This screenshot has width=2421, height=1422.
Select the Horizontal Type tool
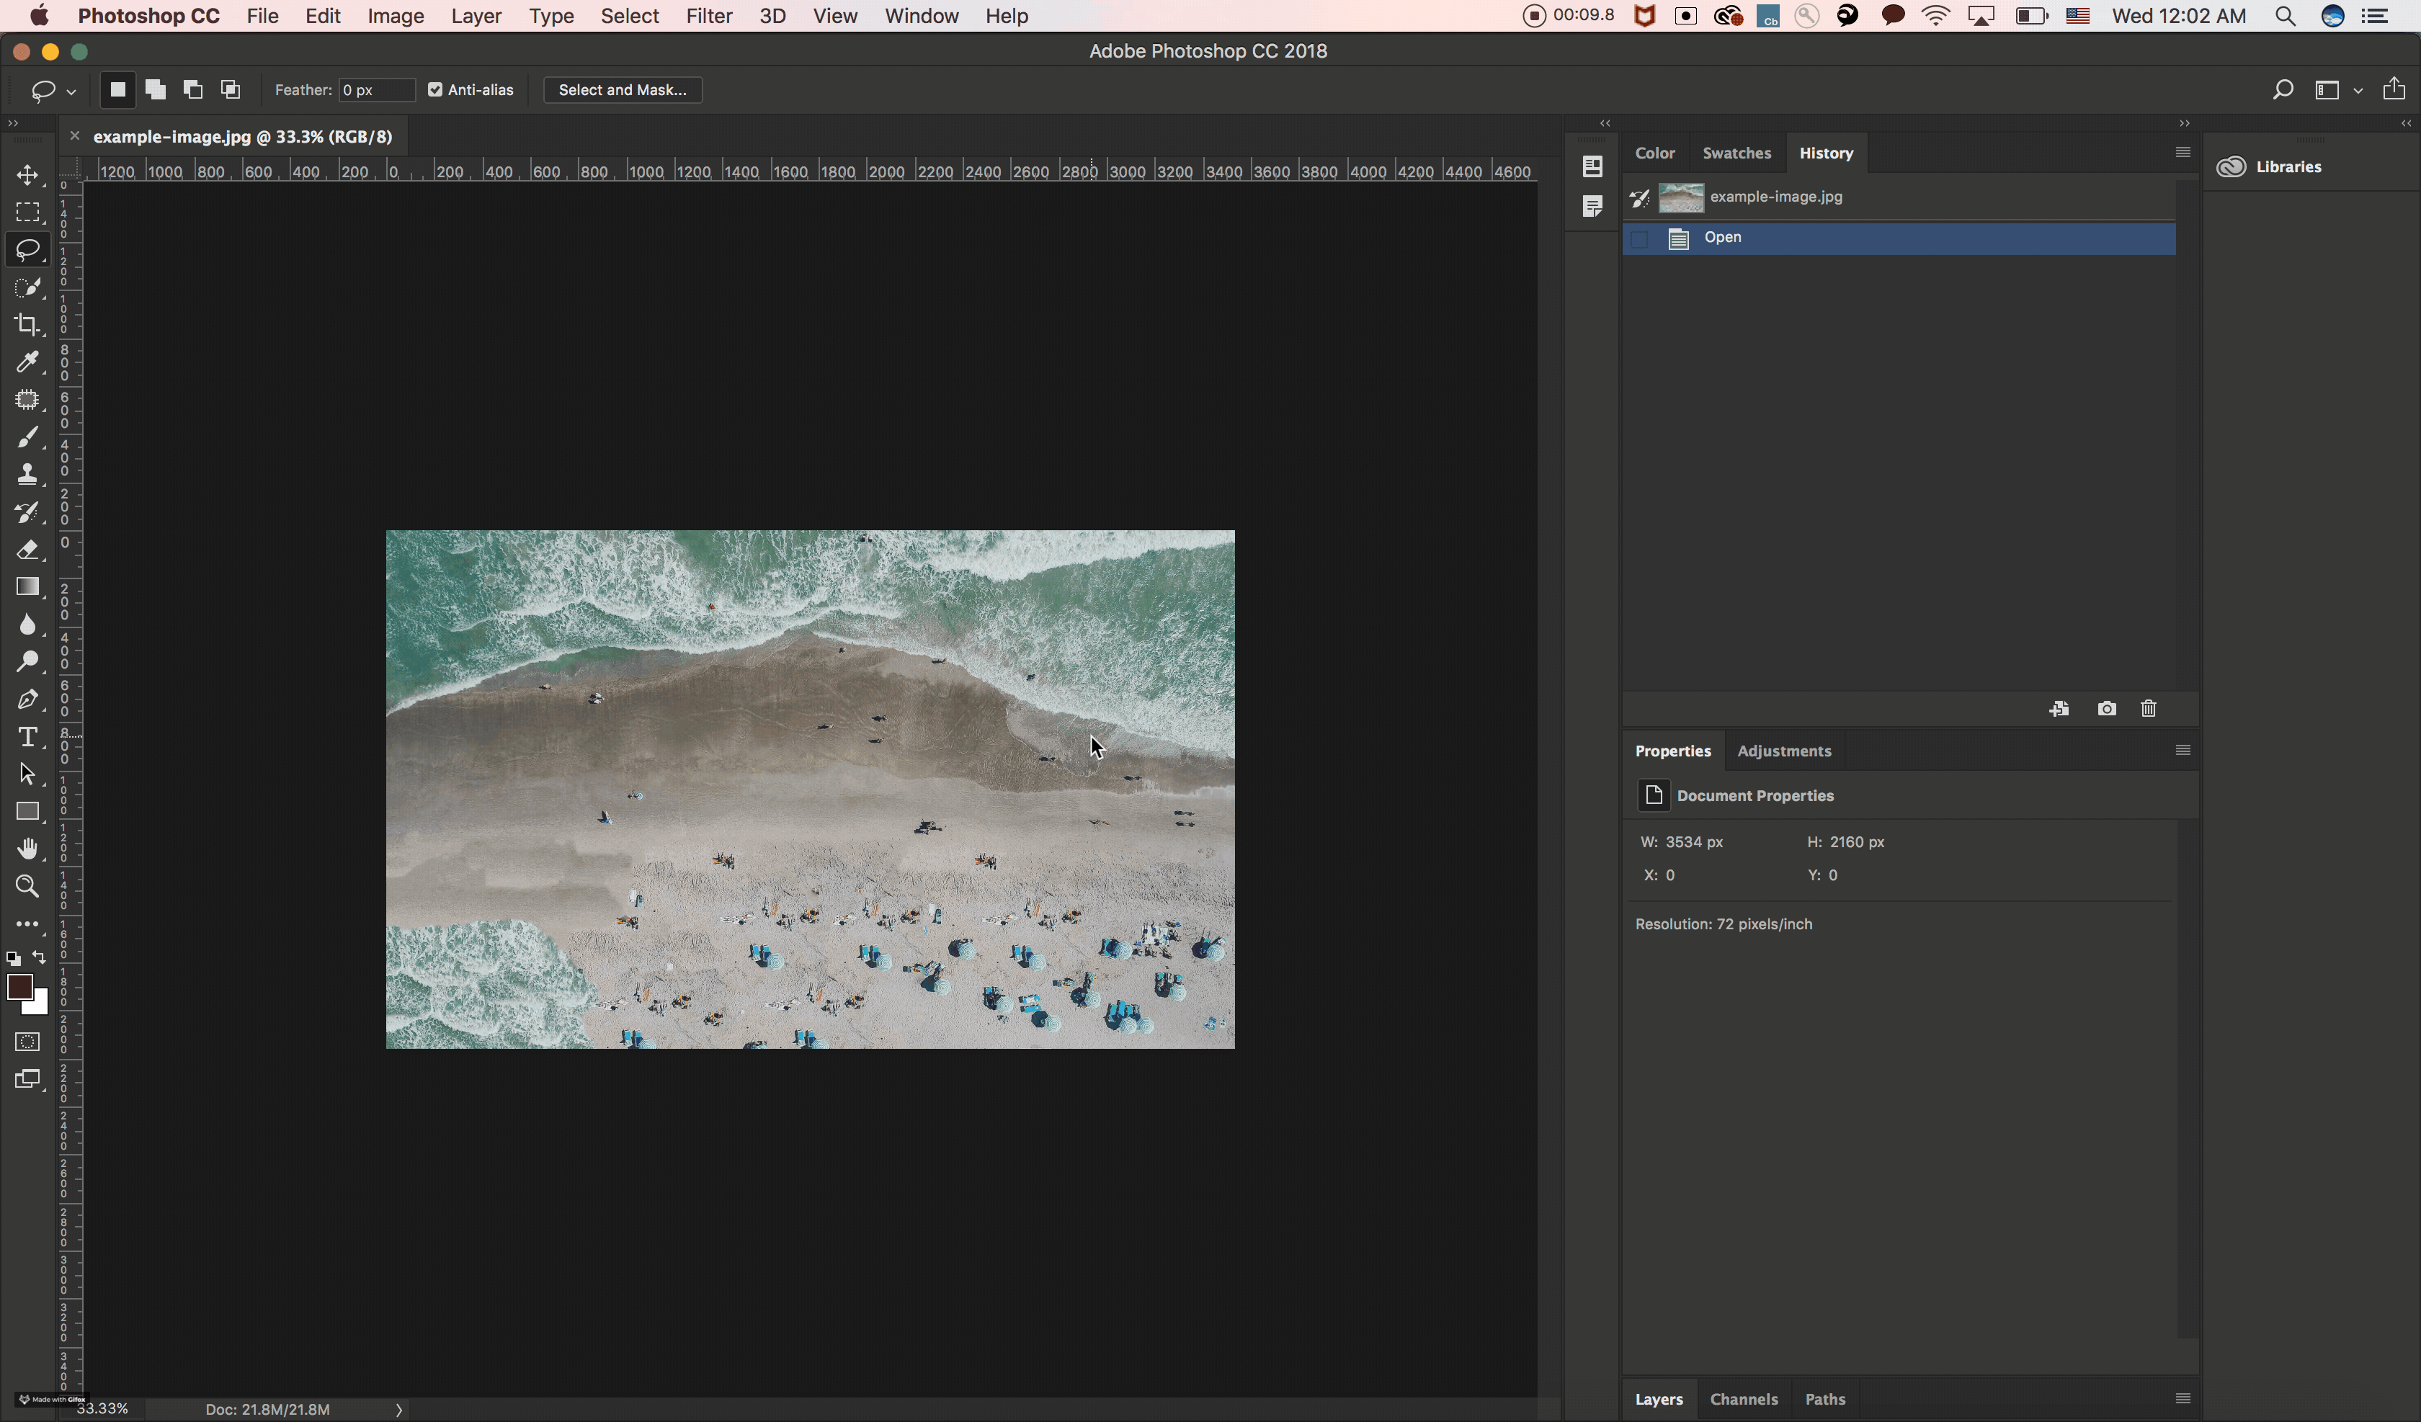coord(27,737)
